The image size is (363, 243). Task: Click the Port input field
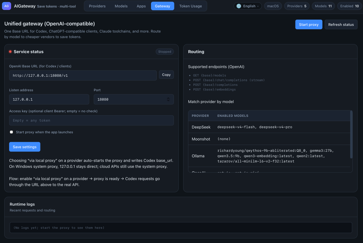(x=134, y=99)
